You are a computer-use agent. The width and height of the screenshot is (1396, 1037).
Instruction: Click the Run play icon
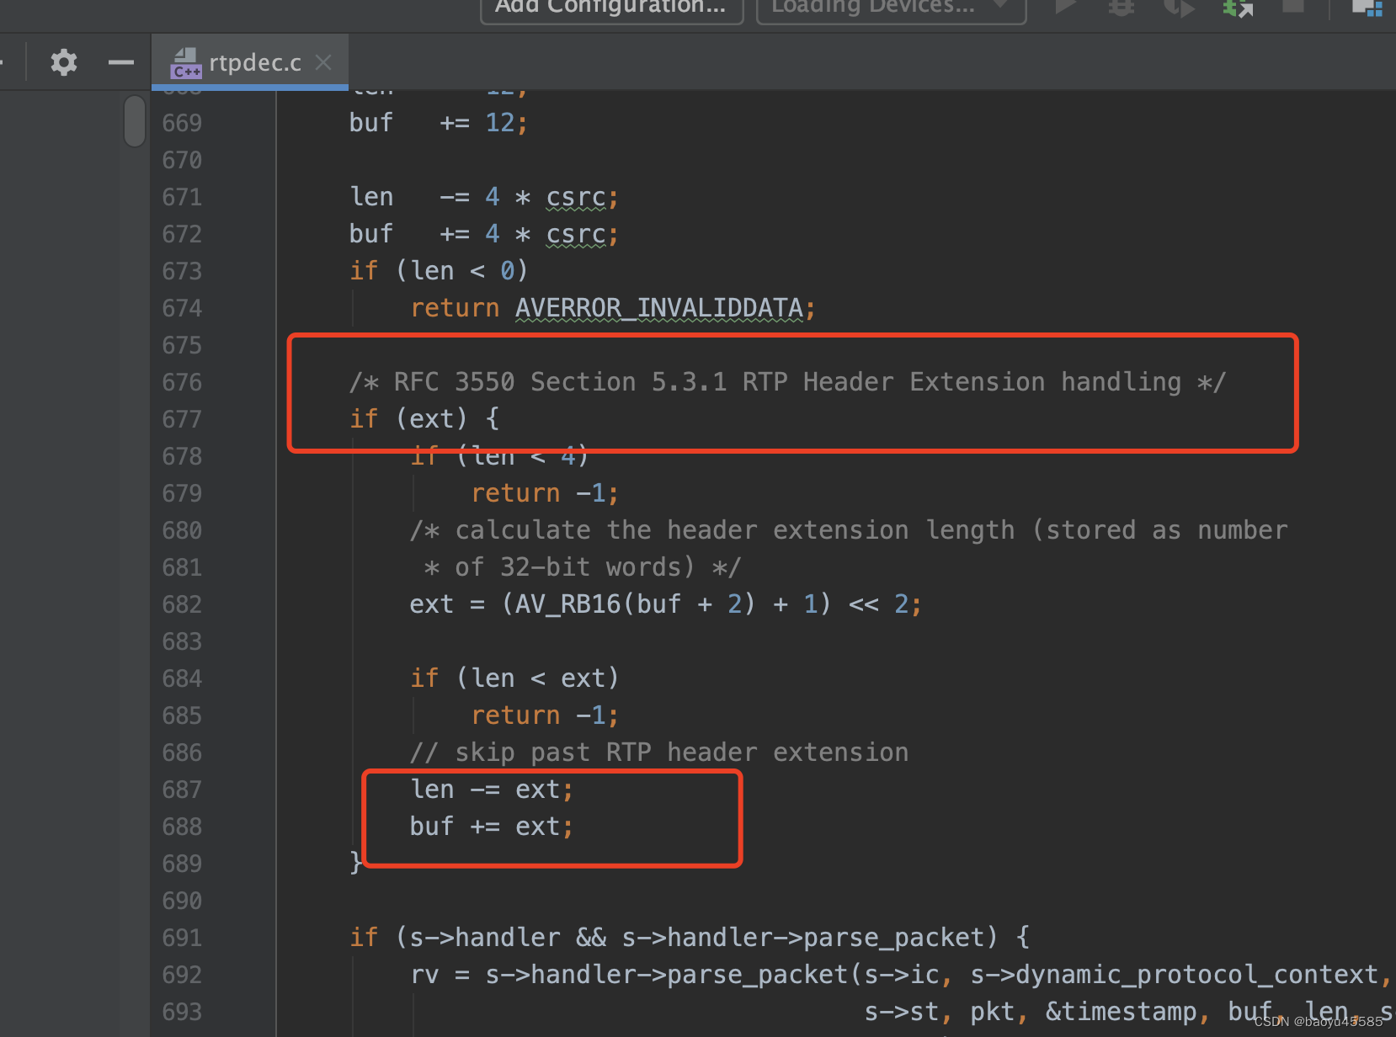[x=1066, y=7]
